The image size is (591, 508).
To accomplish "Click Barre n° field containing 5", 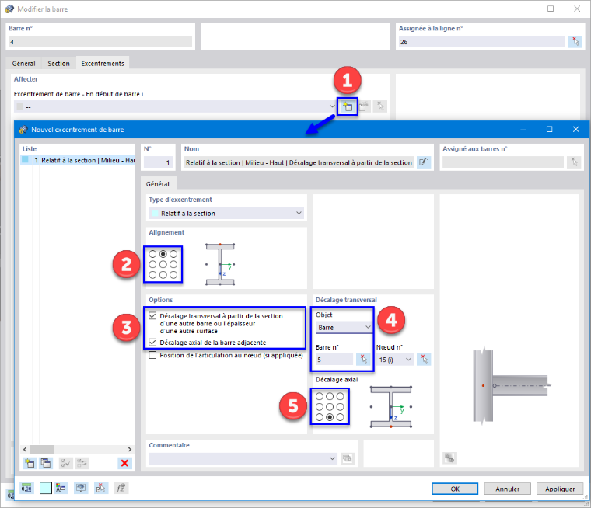I will click(334, 360).
